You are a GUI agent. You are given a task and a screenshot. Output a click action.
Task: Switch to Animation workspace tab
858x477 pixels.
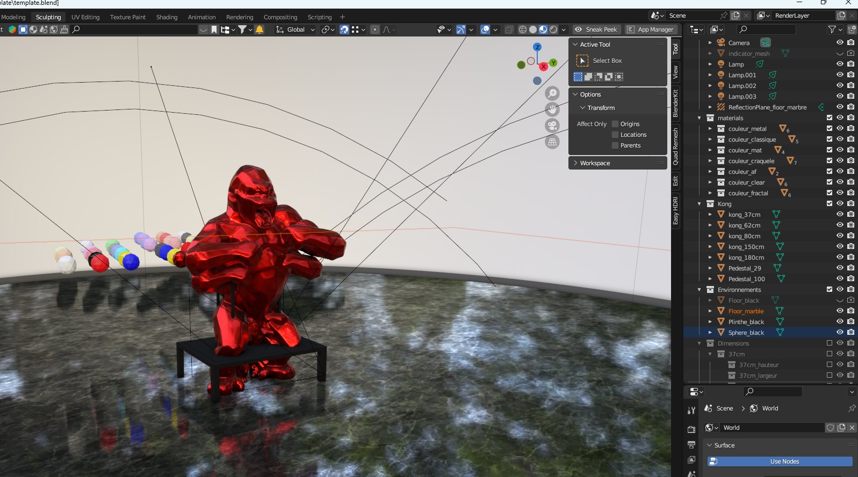tap(201, 17)
